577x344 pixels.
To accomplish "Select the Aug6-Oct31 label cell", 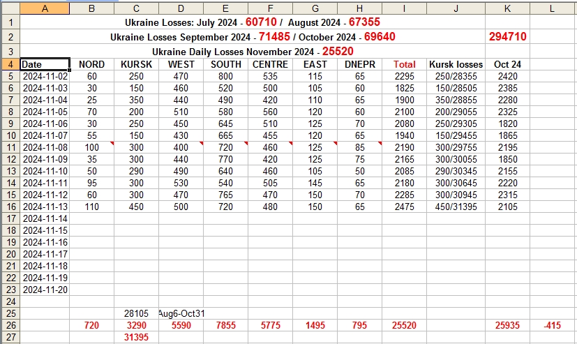I will (181, 313).
